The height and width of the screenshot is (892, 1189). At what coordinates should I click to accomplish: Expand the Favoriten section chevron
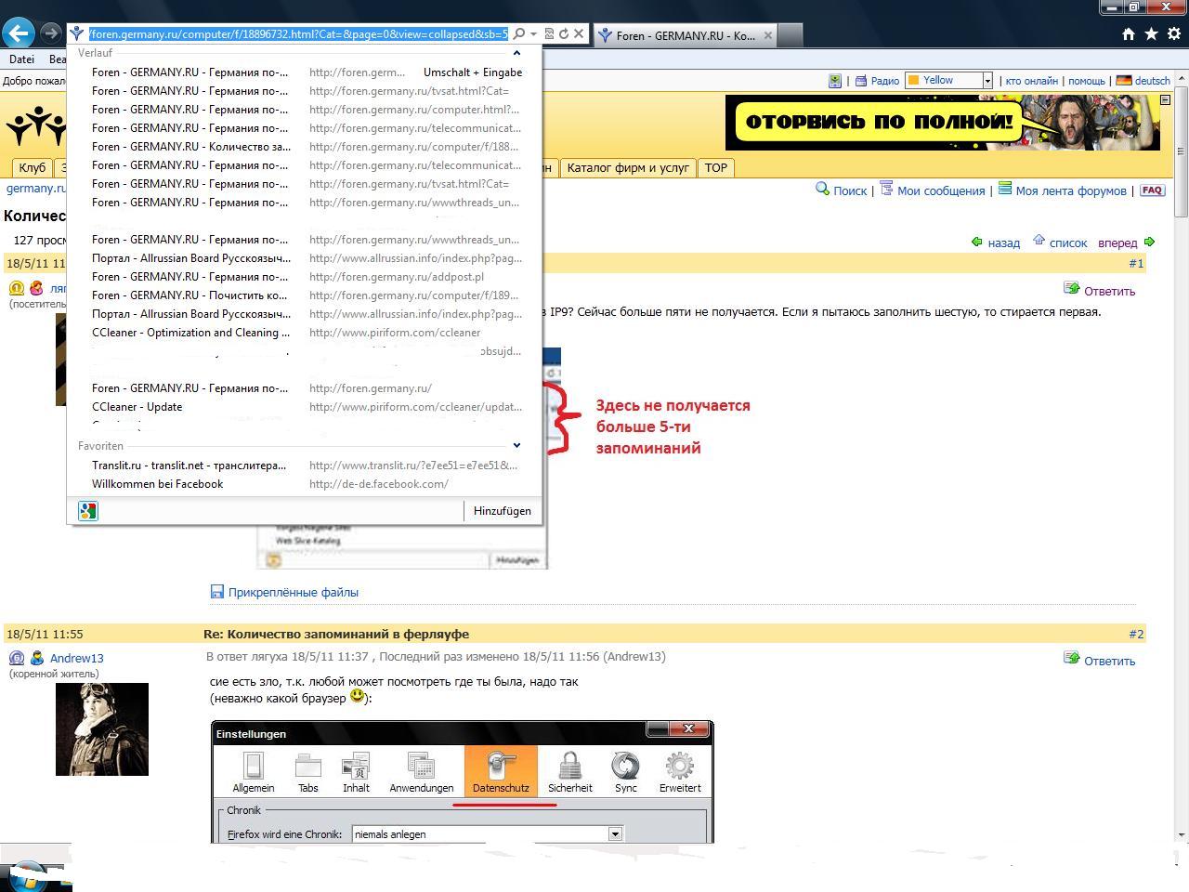click(516, 446)
